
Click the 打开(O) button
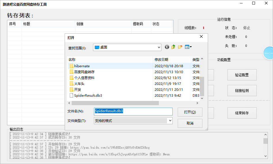(190, 112)
